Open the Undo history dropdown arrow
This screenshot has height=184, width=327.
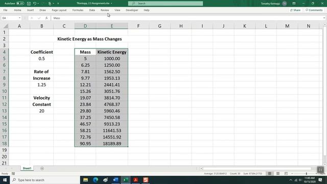click(38, 4)
